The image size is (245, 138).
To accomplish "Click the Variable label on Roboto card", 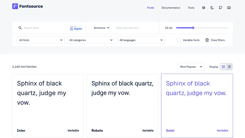I will (x=148, y=130).
